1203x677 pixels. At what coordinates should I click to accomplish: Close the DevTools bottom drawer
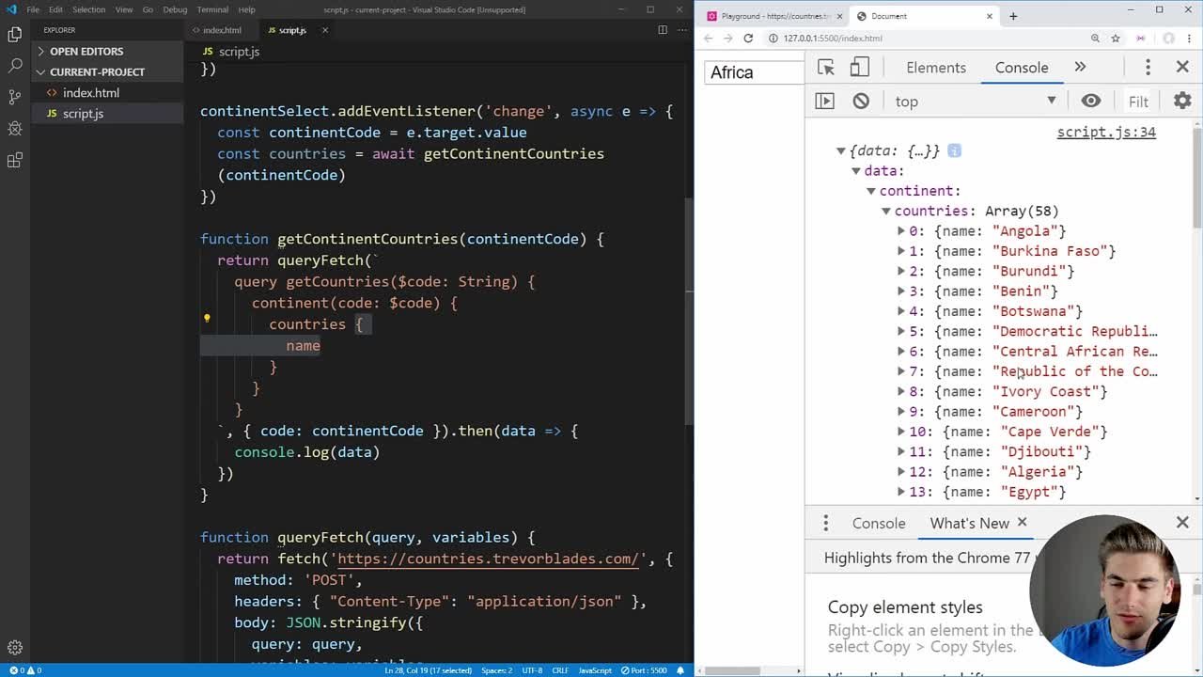(x=1182, y=523)
